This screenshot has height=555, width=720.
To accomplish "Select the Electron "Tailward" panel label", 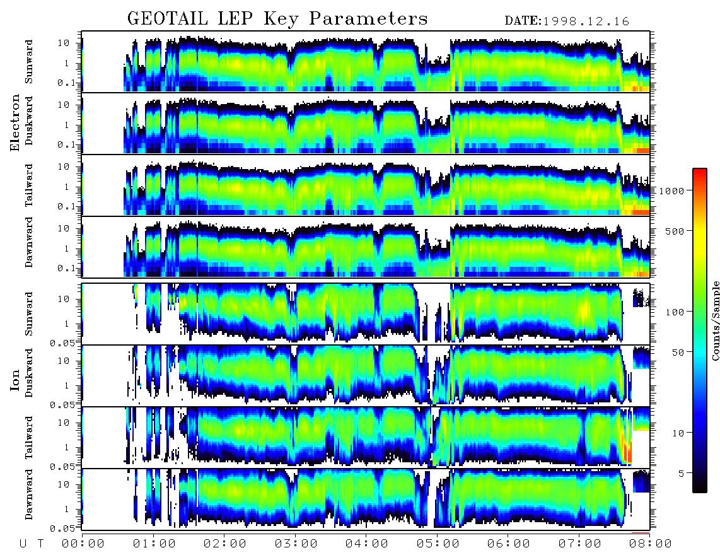I will [29, 185].
